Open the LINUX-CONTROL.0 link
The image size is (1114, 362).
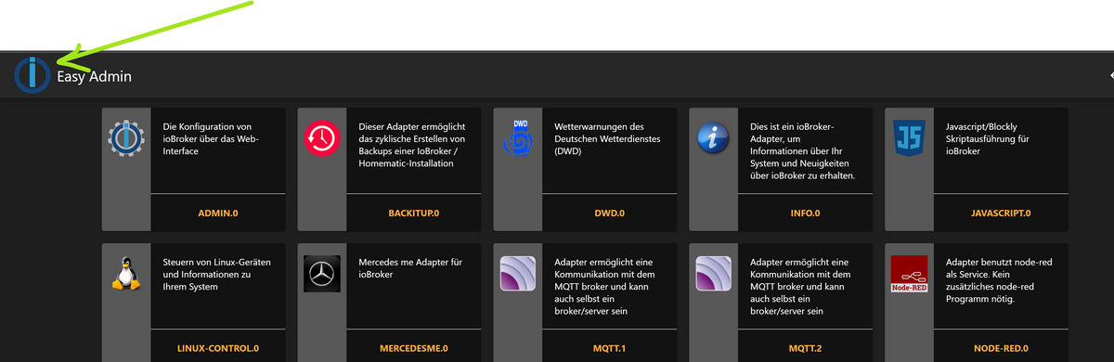pyautogui.click(x=218, y=349)
